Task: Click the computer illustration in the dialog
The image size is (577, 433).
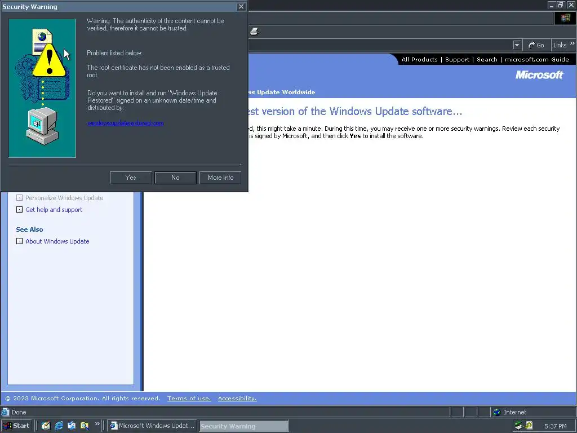Action: (x=42, y=126)
